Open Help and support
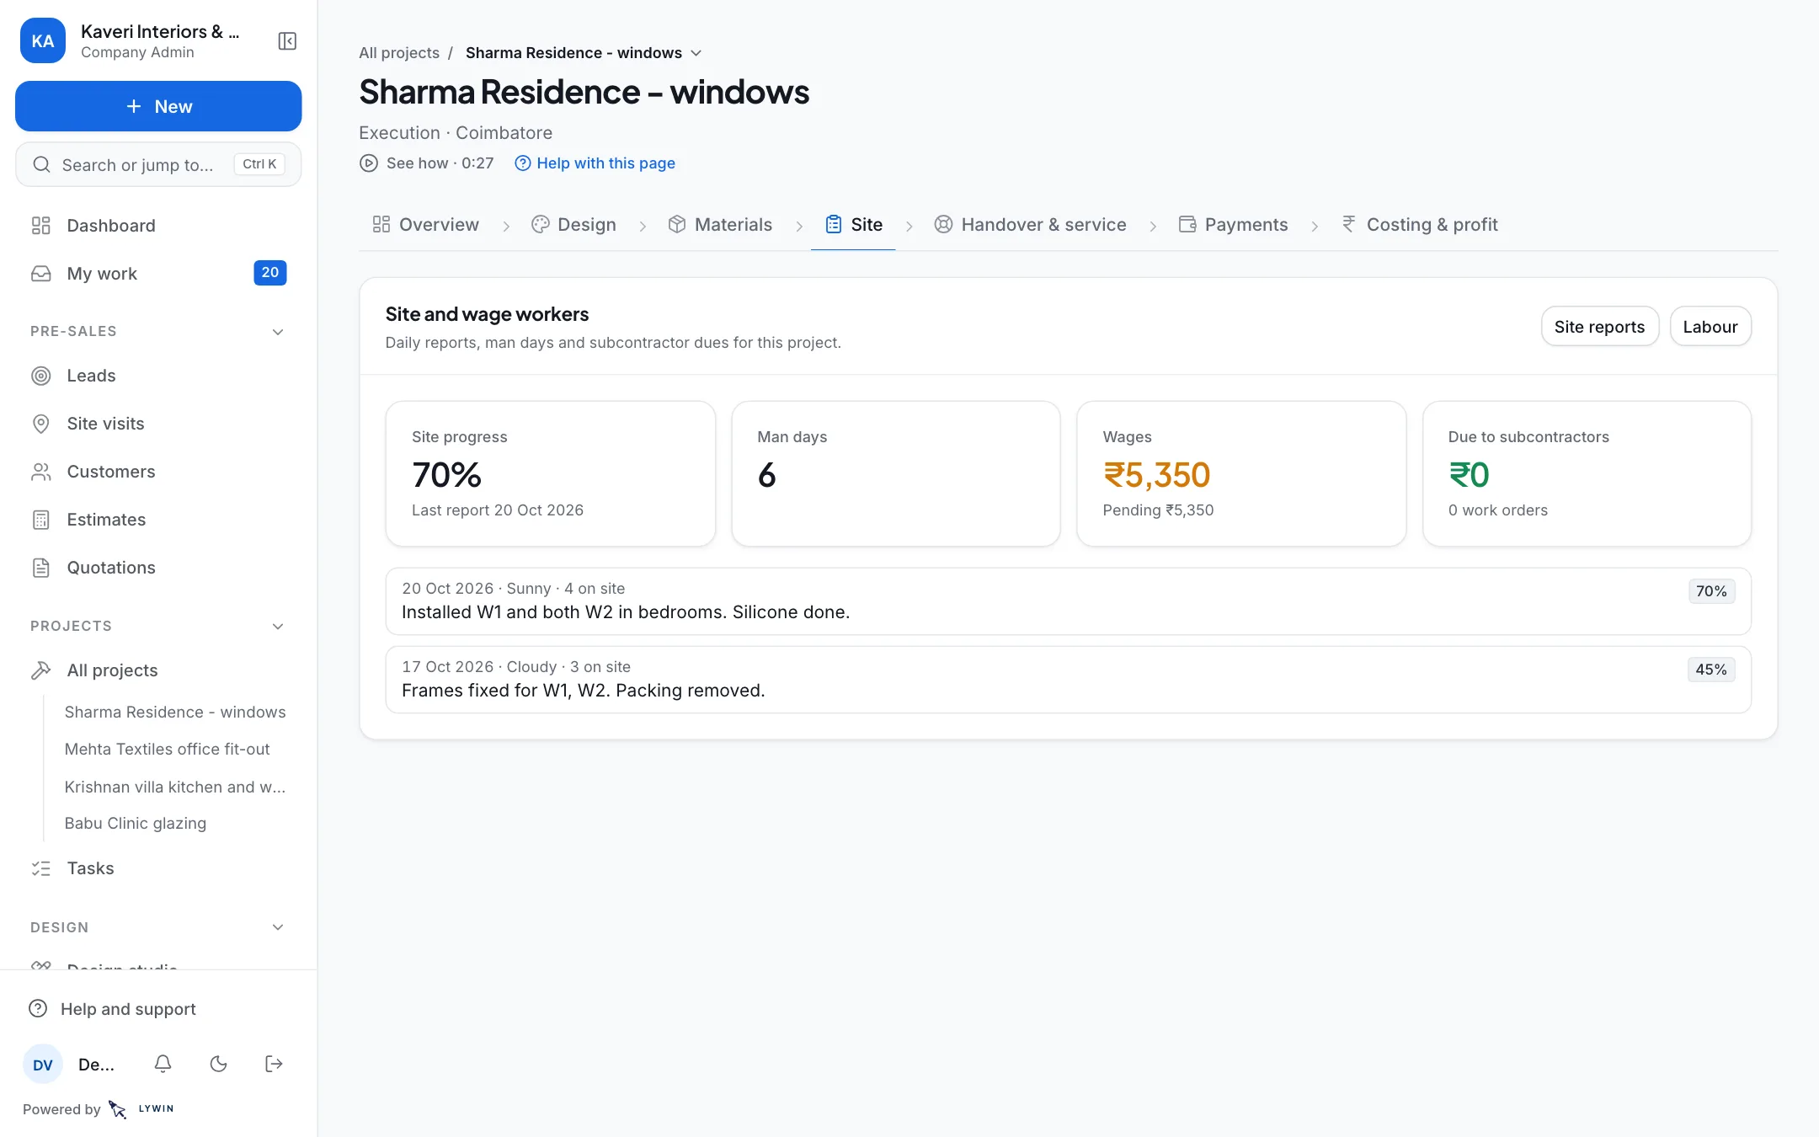The height and width of the screenshot is (1137, 1819). coord(158,1009)
